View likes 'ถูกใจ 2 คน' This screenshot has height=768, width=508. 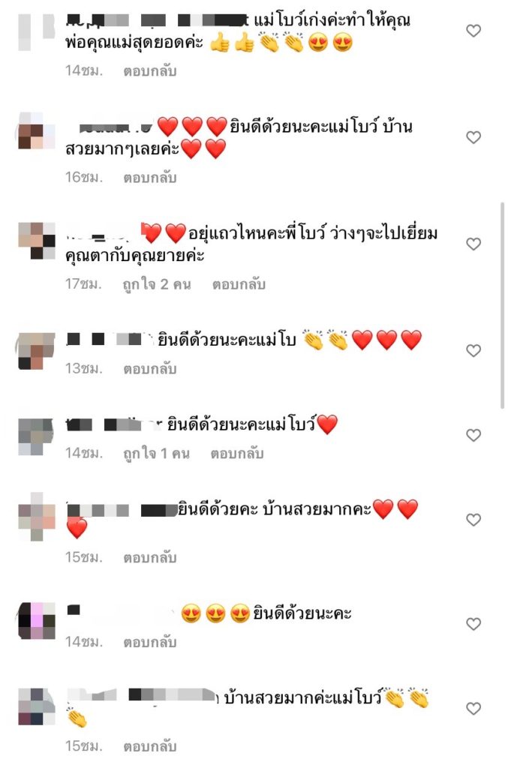[157, 284]
